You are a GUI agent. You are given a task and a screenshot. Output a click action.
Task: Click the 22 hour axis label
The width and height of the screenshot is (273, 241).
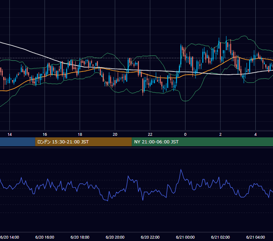150,135
